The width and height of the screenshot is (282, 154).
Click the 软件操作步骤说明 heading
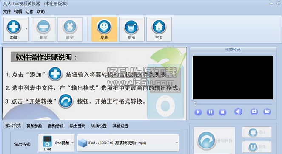click(x=46, y=57)
